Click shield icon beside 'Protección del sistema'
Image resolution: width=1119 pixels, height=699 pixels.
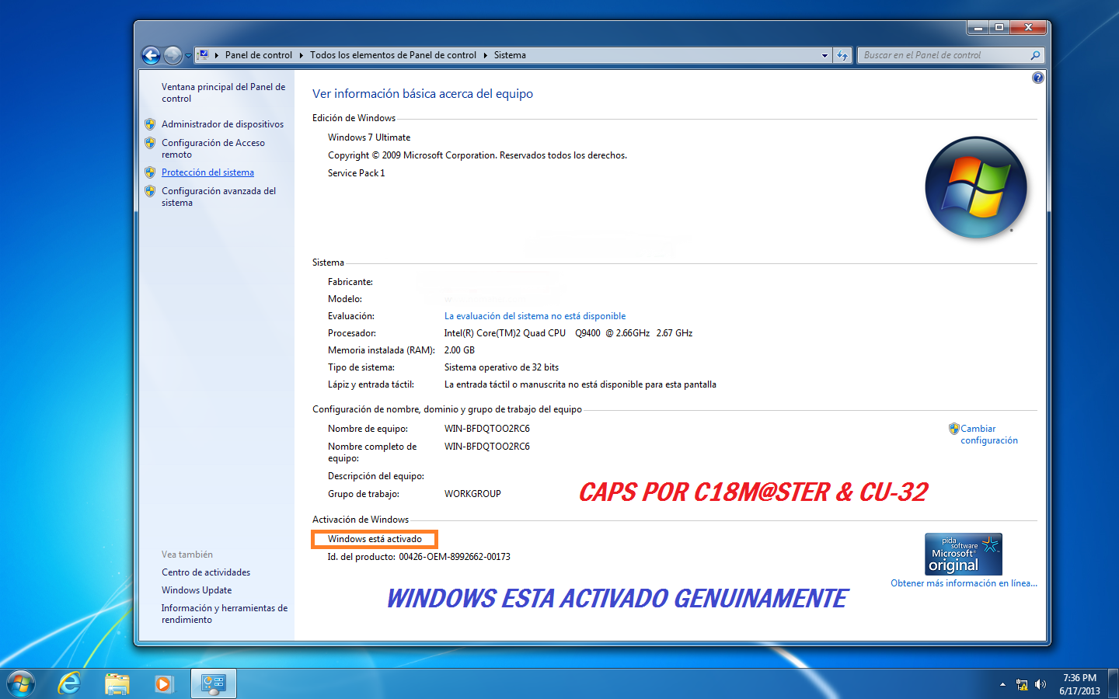150,172
